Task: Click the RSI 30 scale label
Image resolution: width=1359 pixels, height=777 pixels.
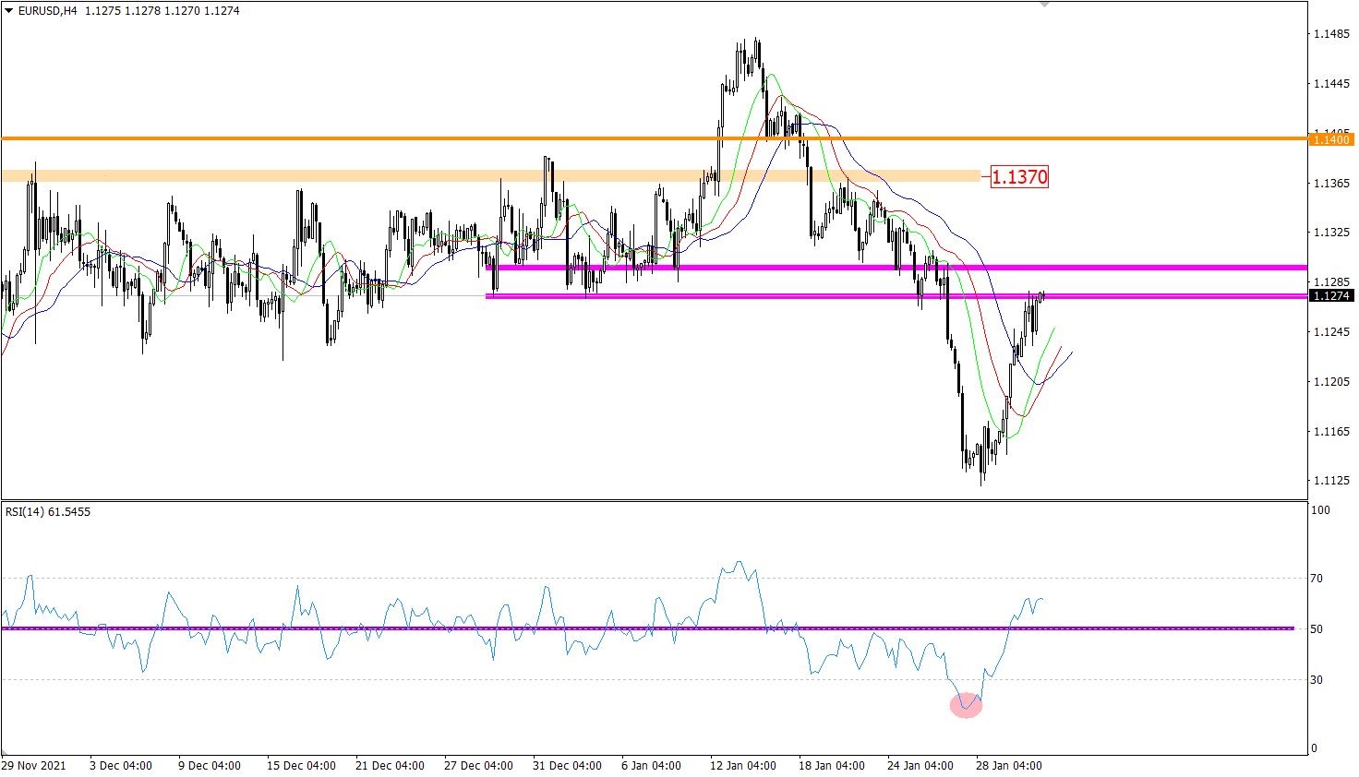Action: click(x=1317, y=680)
